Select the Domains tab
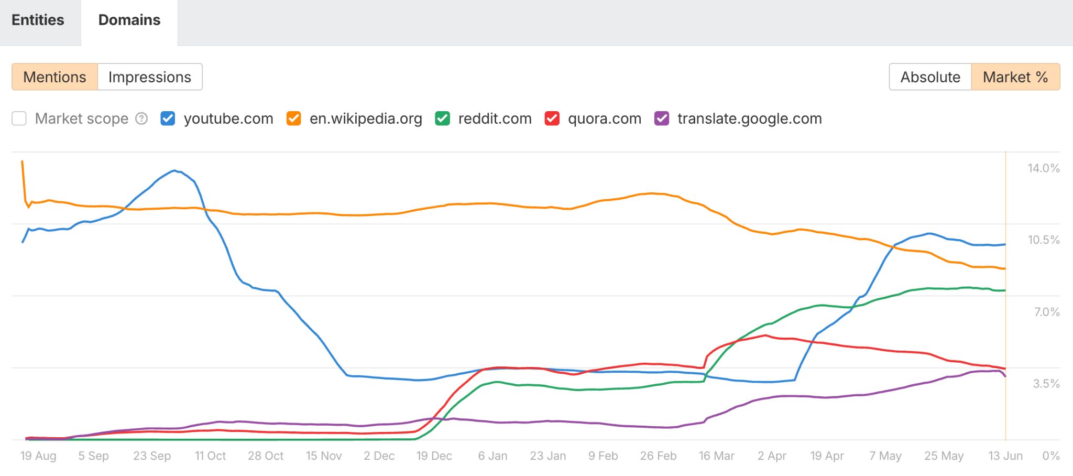This screenshot has width=1073, height=476. click(x=128, y=20)
